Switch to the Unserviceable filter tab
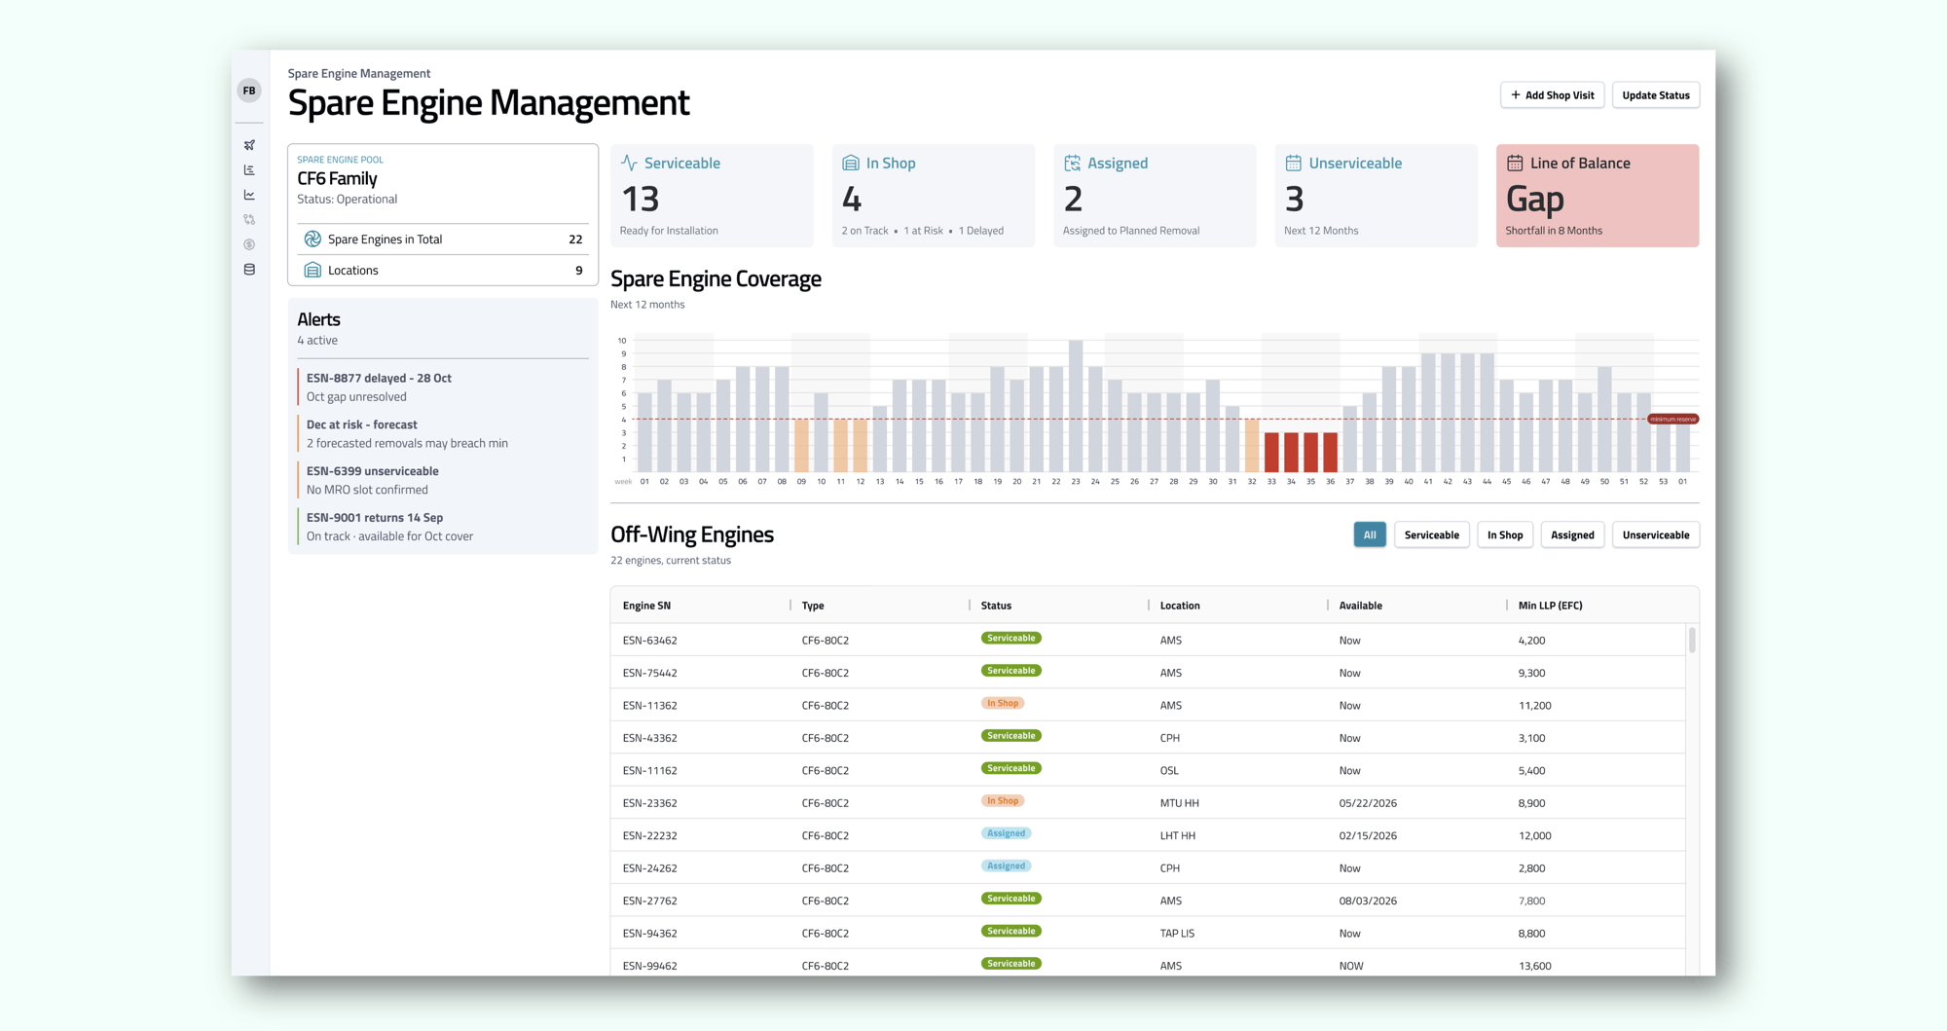The image size is (1947, 1031). point(1655,534)
